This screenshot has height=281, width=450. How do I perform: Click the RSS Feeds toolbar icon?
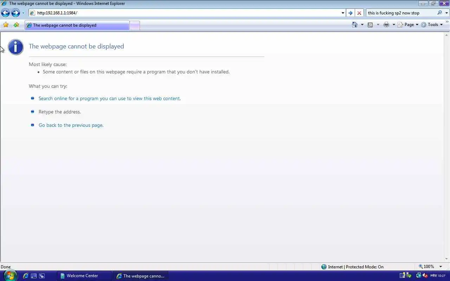(x=370, y=25)
